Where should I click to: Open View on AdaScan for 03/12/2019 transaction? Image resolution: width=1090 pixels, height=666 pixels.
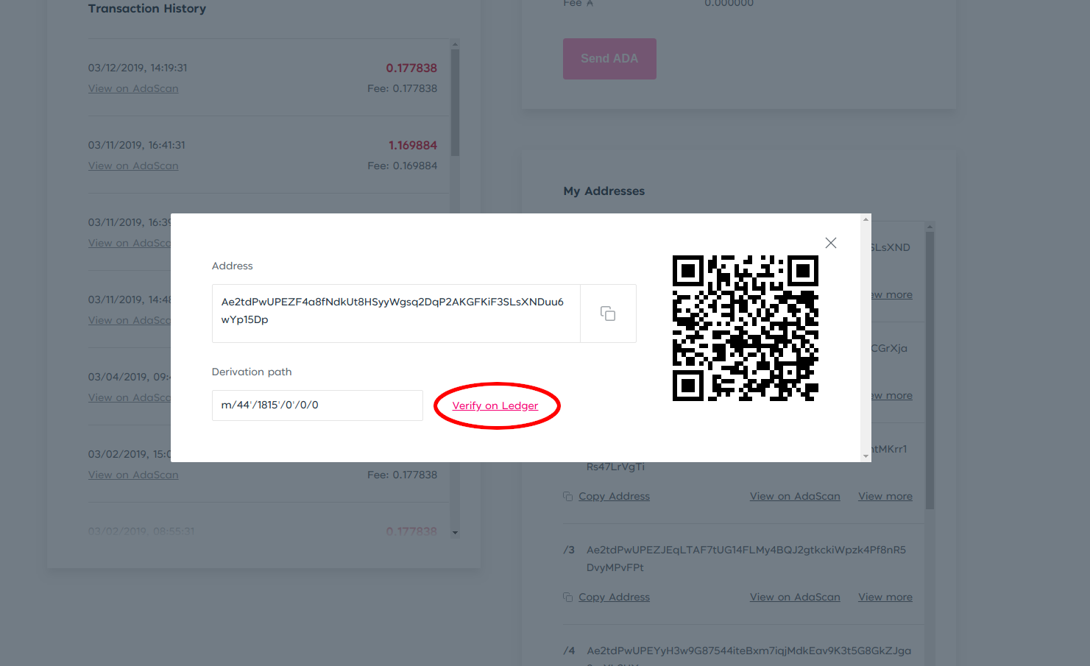[133, 88]
